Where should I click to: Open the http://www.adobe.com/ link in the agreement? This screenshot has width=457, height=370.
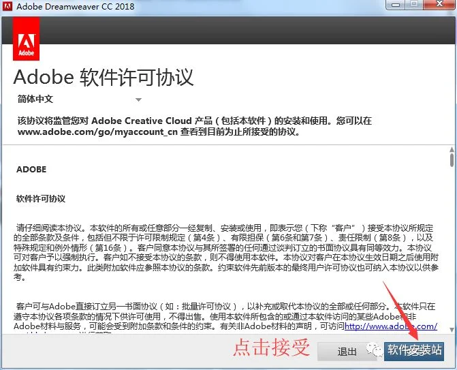pyautogui.click(x=390, y=326)
